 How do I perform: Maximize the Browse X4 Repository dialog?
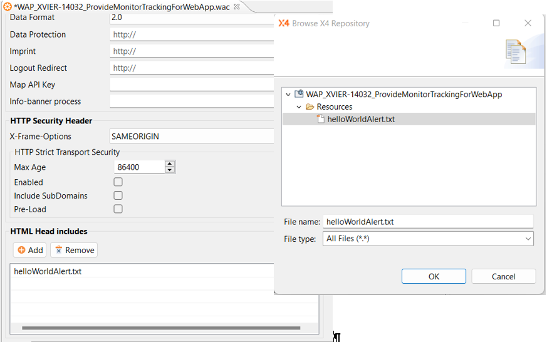coord(496,23)
